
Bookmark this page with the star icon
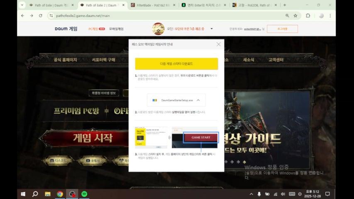tap(295, 15)
